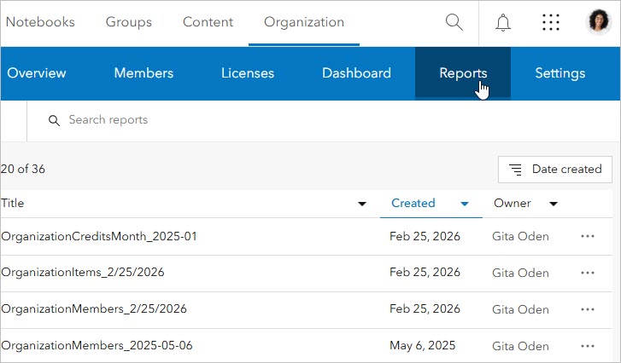621x363 pixels.
Task: Click Gita Oden owner in OrganizationItems row
Action: pos(520,273)
